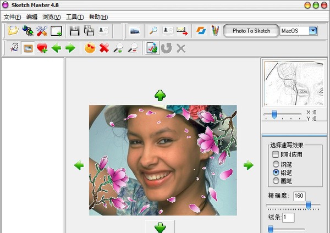Click the orange-blue convert icon
Viewport: 330px width, 233px height.
click(x=201, y=31)
